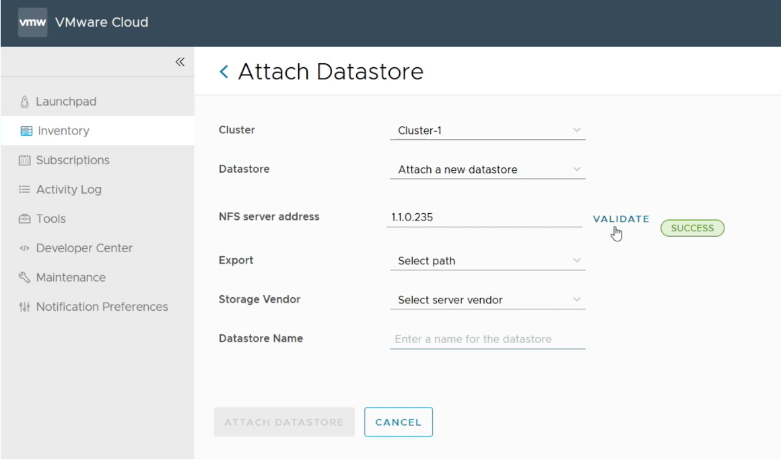Click the Datastore Name input field

click(486, 338)
